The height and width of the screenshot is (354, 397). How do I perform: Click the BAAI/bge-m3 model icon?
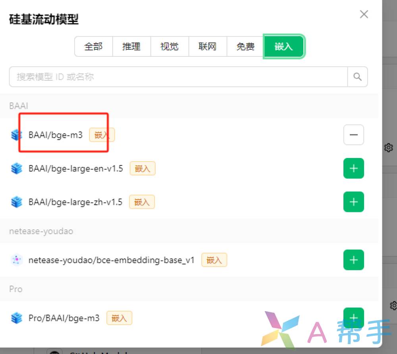pos(16,135)
